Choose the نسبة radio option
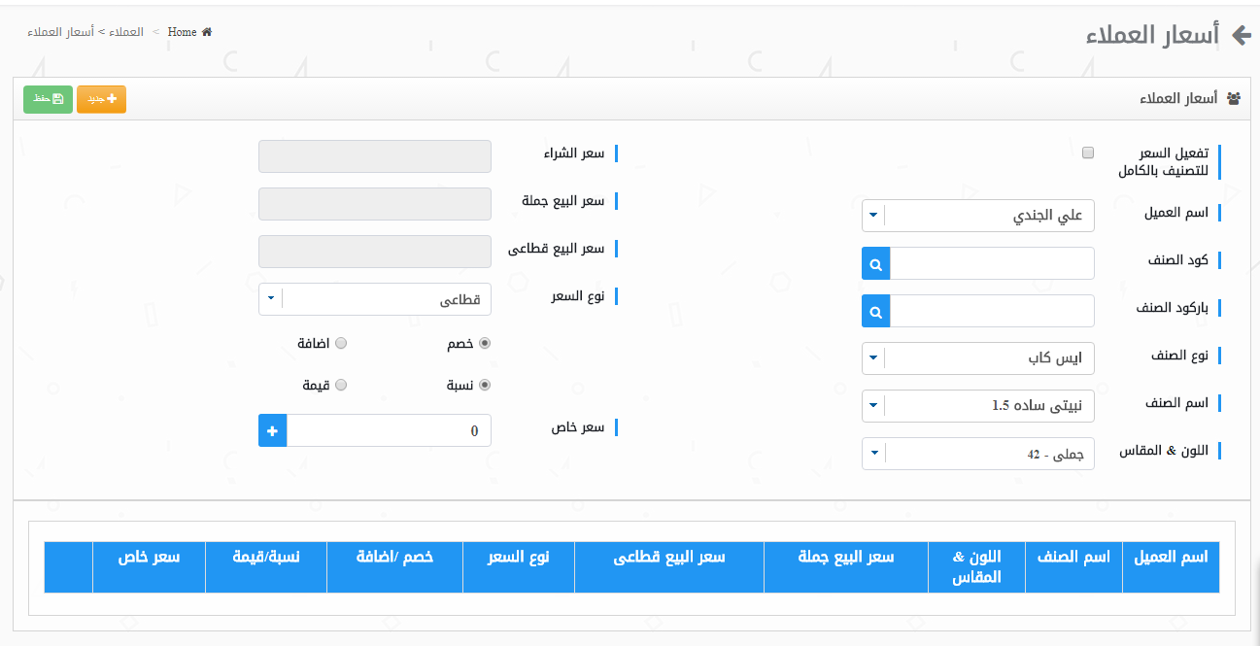1260x646 pixels. (x=486, y=385)
